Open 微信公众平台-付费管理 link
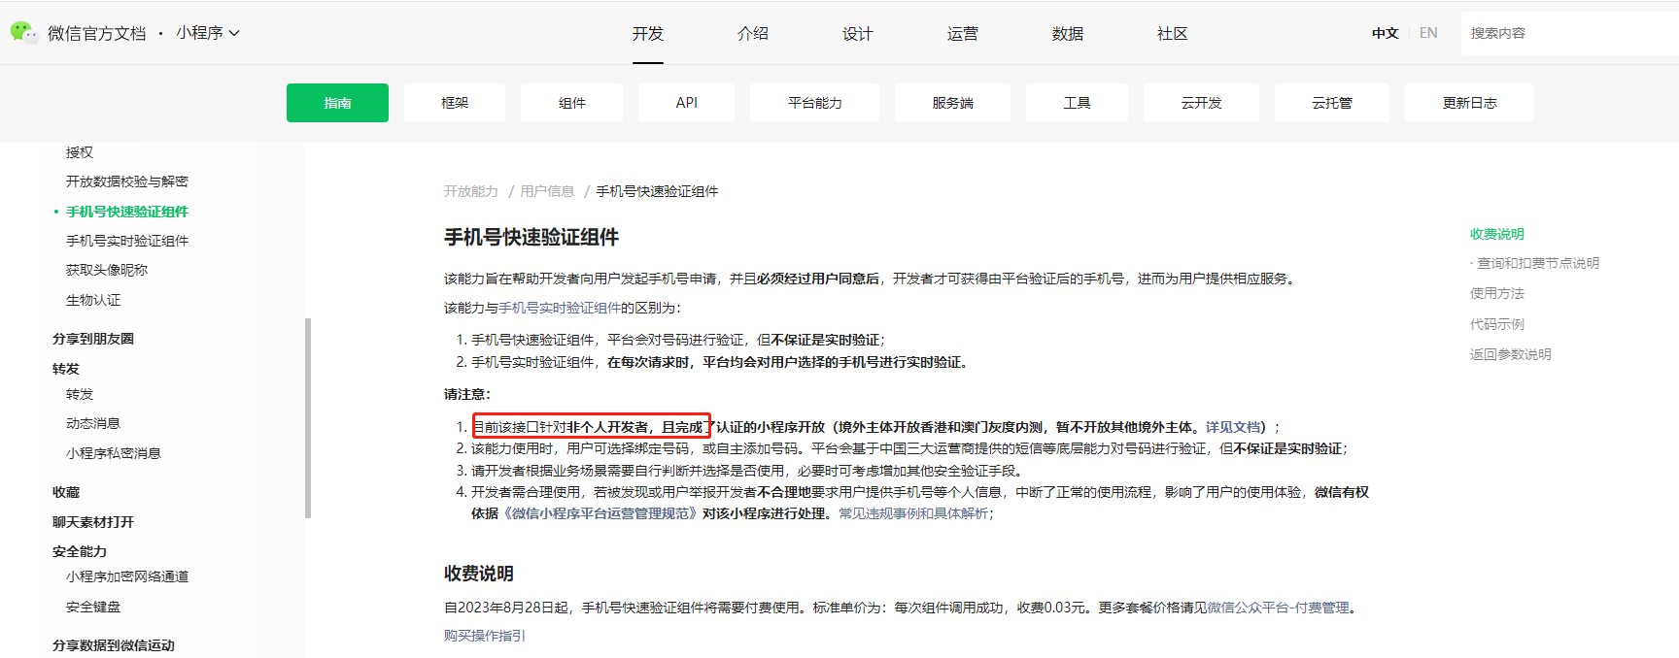 1279,608
